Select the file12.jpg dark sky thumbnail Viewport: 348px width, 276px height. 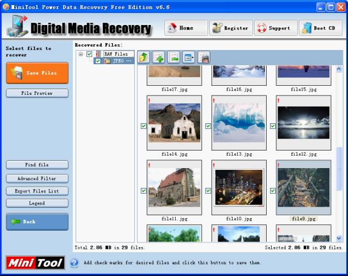pos(304,123)
